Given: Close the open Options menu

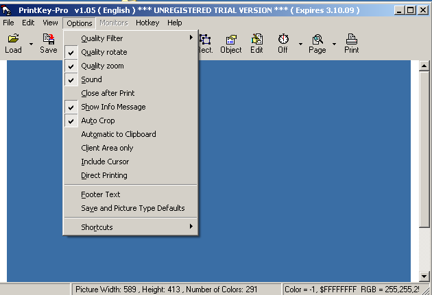Looking at the screenshot, I should [80, 23].
